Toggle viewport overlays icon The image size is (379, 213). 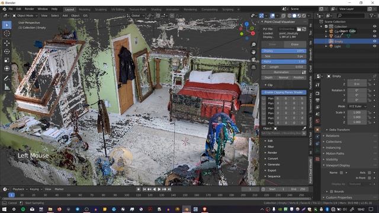tap(272, 16)
